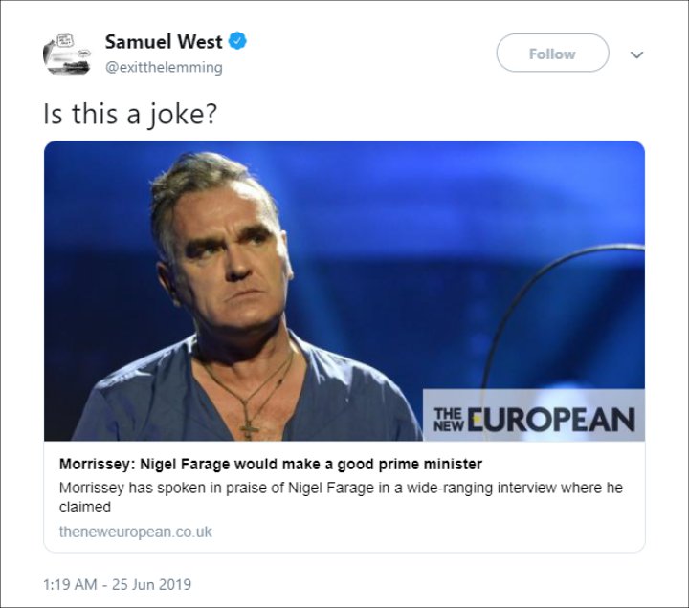Image resolution: width=689 pixels, height=608 pixels.
Task: Click the blue verified badge
Action: coord(237,41)
